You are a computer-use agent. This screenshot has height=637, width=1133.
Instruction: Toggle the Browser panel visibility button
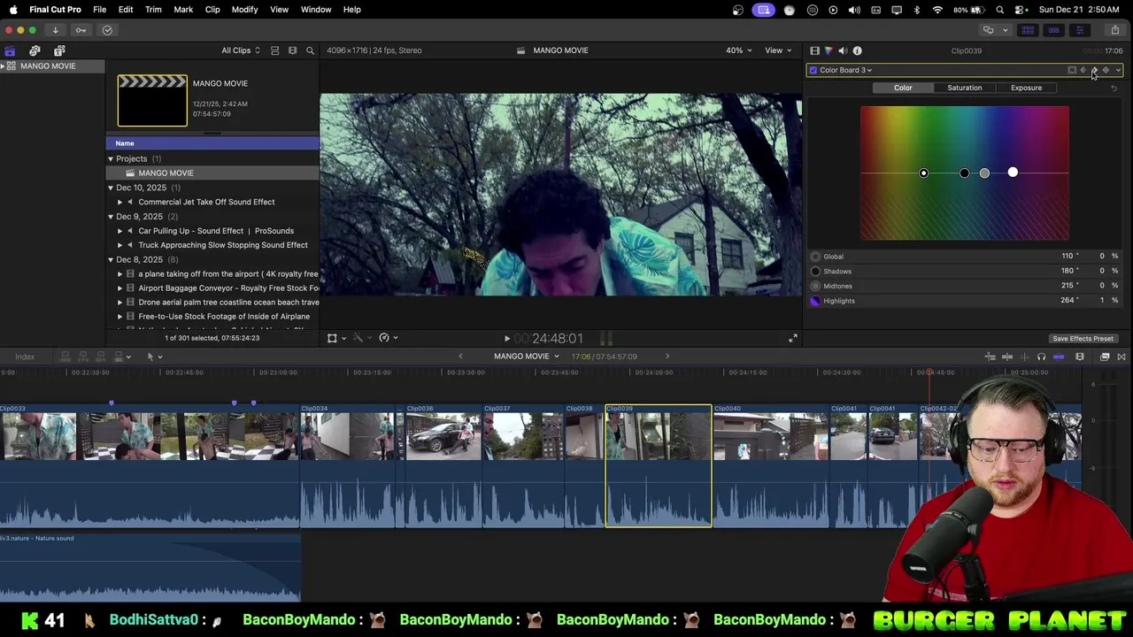pyautogui.click(x=1029, y=30)
